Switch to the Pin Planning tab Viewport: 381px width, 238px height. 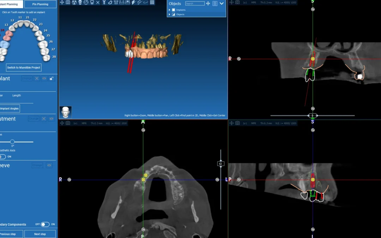point(40,4)
